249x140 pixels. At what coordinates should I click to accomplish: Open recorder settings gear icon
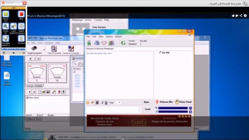(x=14, y=53)
